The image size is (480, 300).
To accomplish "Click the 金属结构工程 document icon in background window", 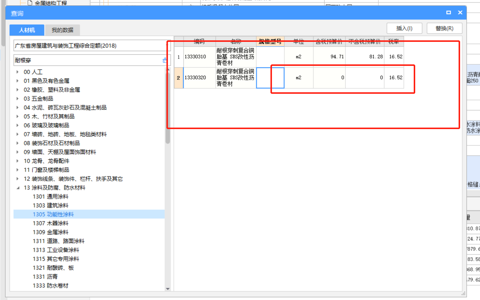I will tap(30, 3).
